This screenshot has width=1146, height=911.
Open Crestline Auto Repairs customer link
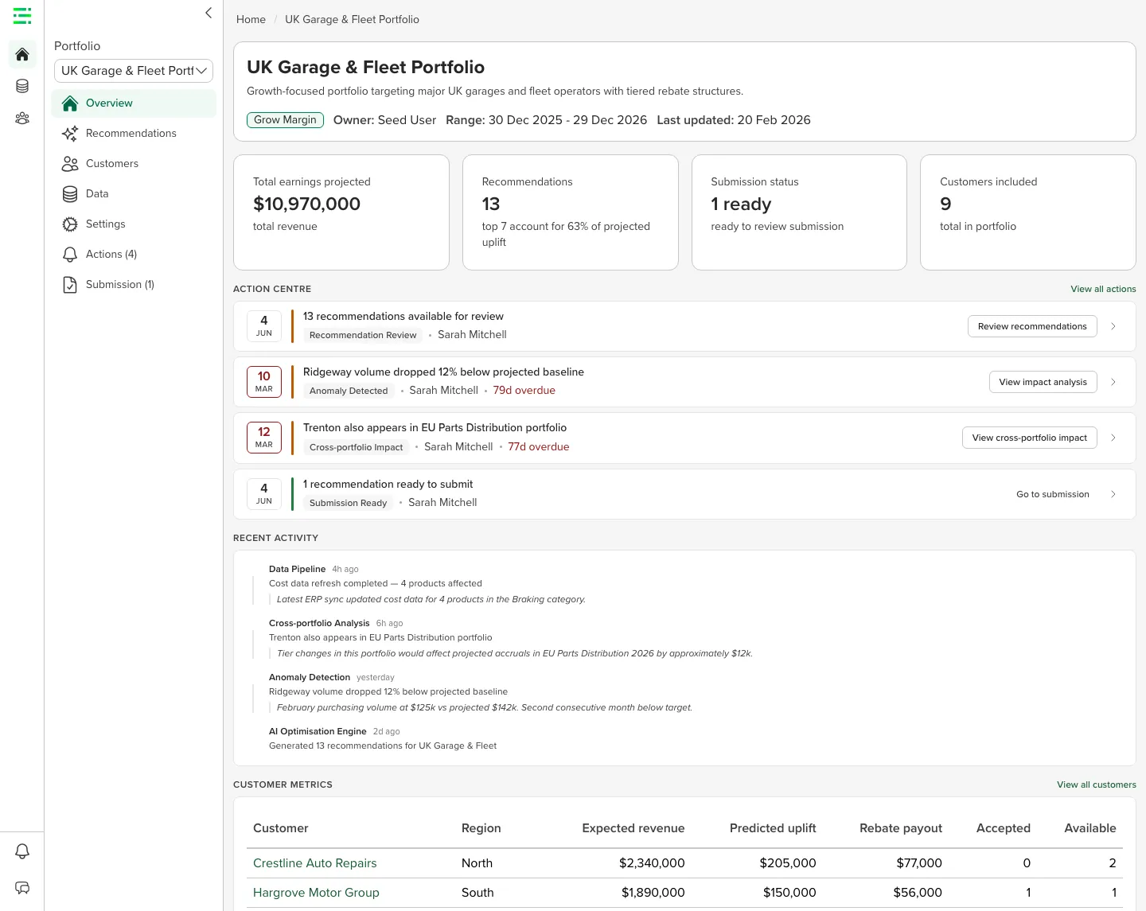point(314,863)
